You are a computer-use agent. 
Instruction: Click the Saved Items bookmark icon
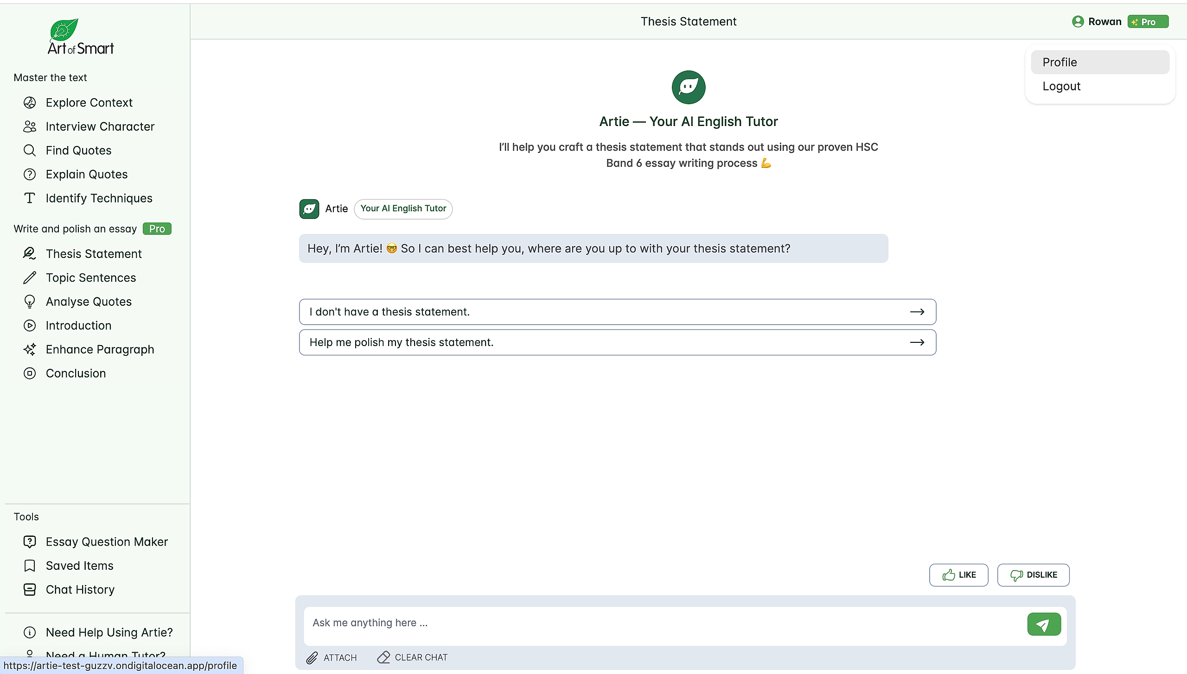30,566
